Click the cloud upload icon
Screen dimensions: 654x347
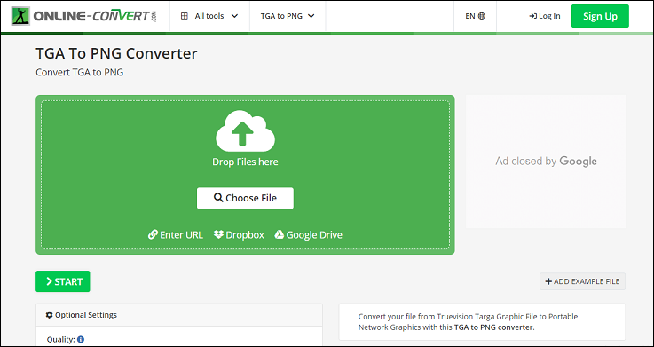click(245, 131)
